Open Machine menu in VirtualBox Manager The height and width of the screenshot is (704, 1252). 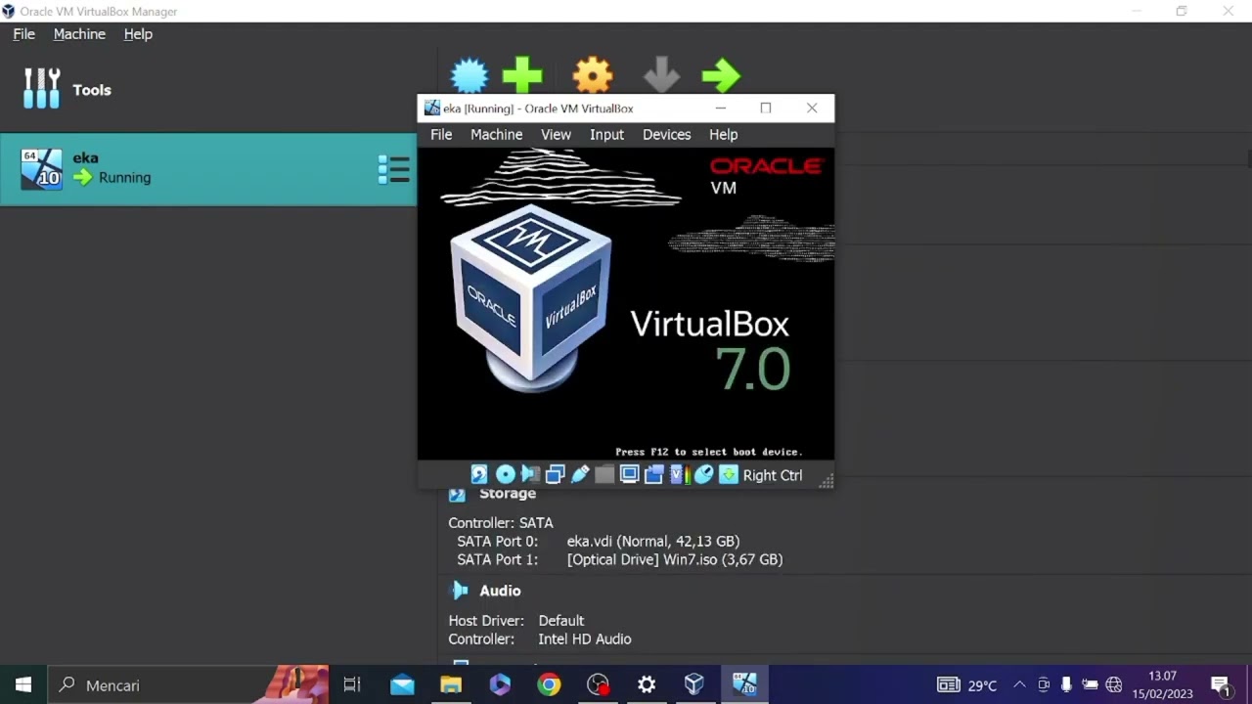coord(79,34)
